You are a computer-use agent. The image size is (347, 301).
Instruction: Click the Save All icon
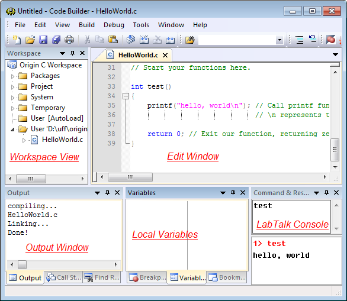(x=56, y=40)
